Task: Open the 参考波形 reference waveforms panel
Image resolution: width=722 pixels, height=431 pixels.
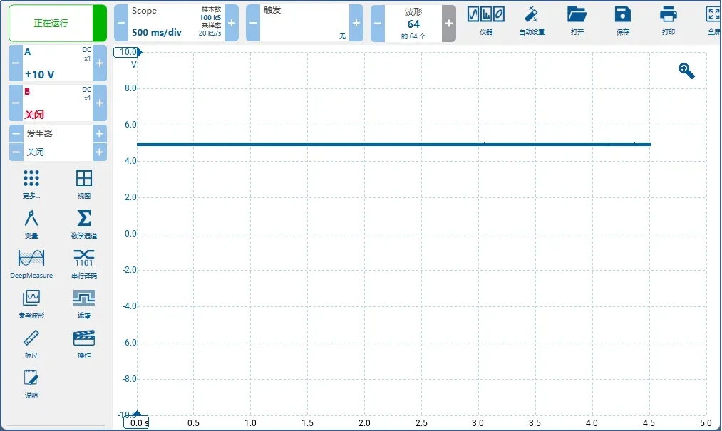Action: (31, 303)
